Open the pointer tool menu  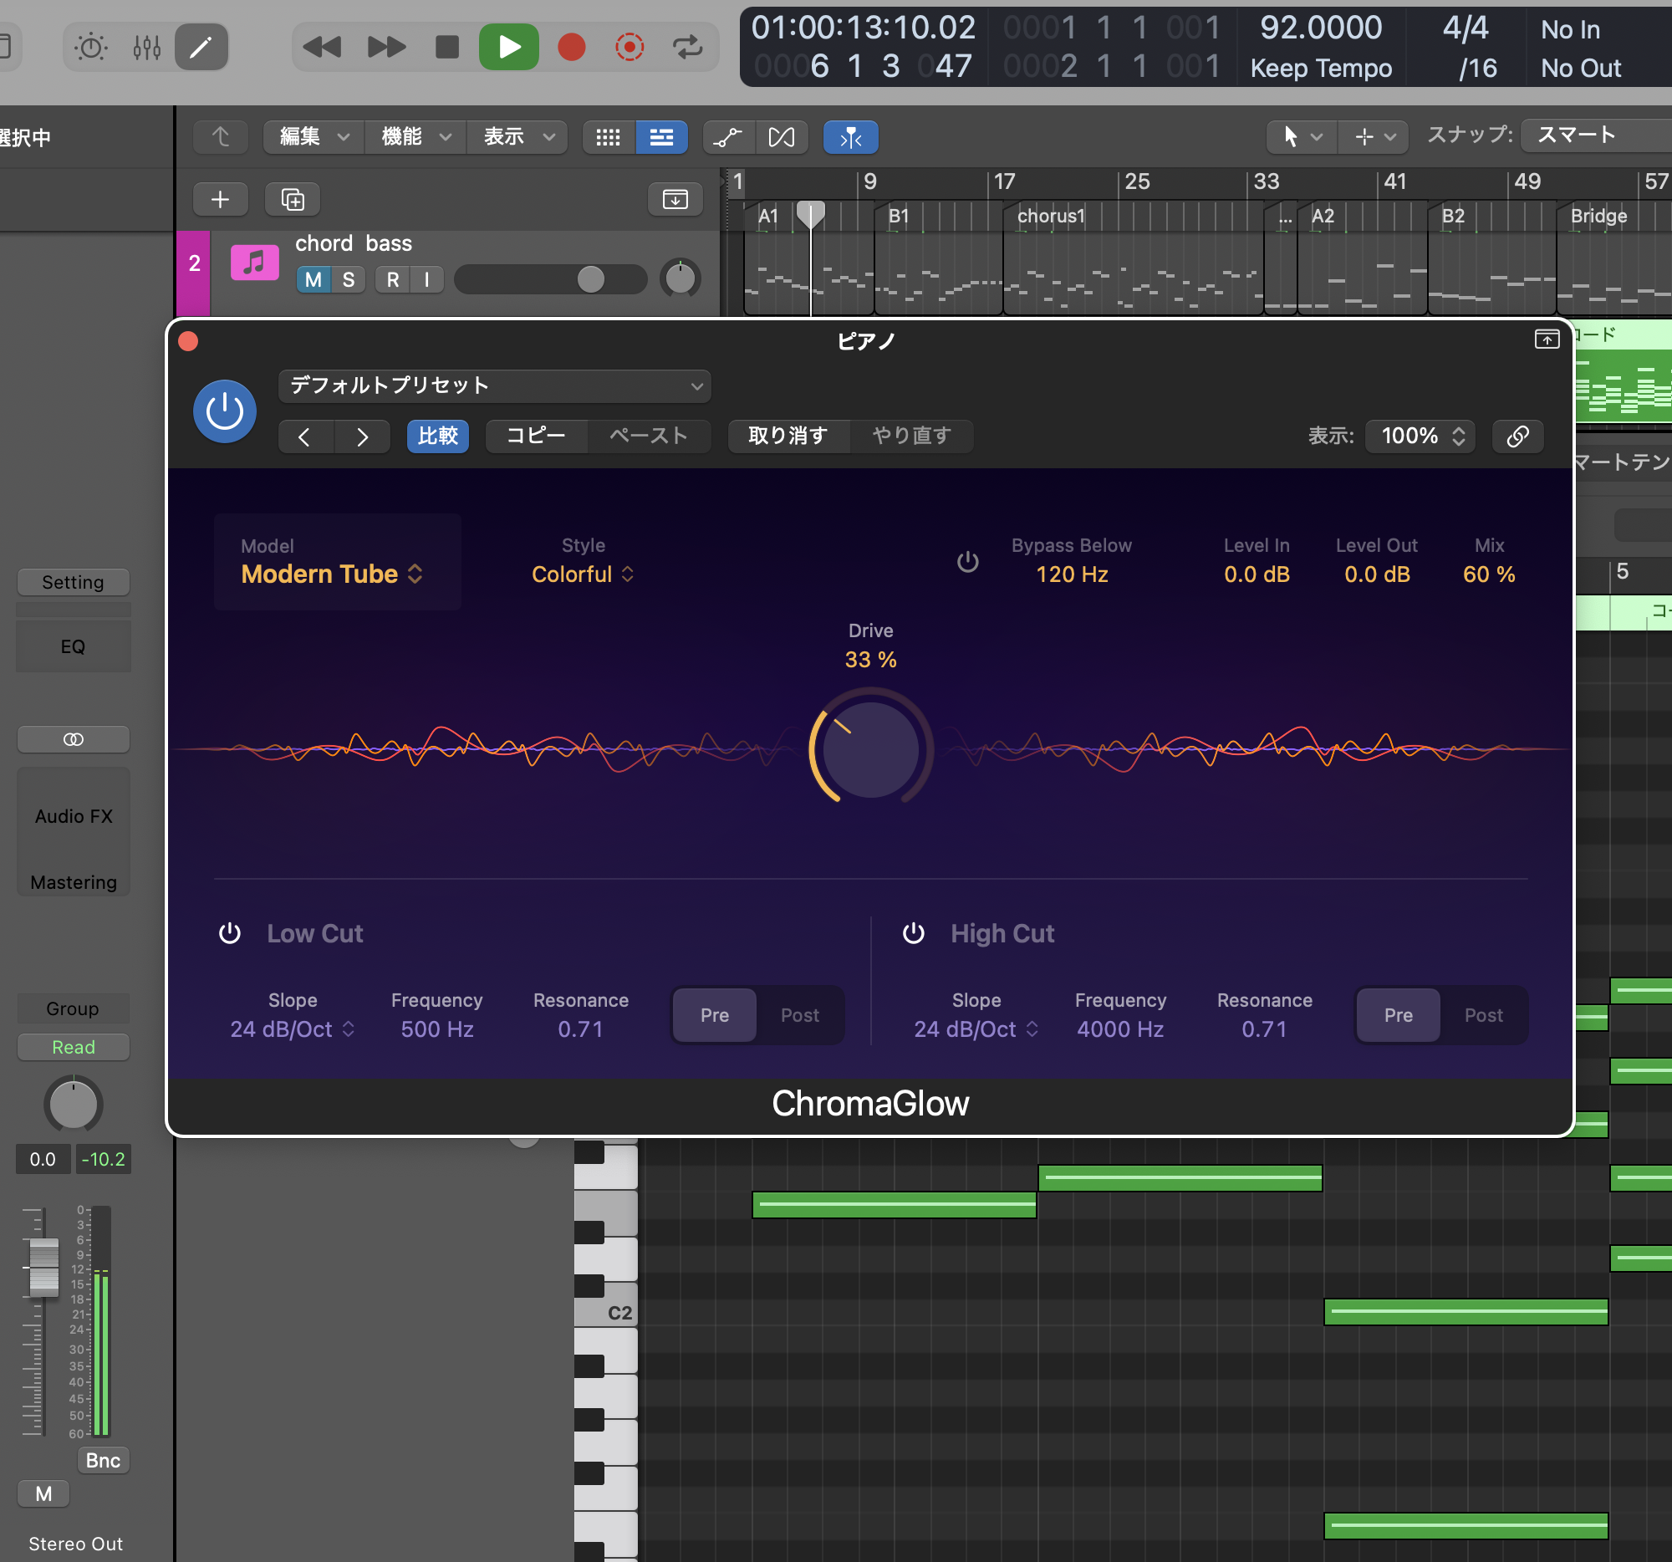[1301, 136]
